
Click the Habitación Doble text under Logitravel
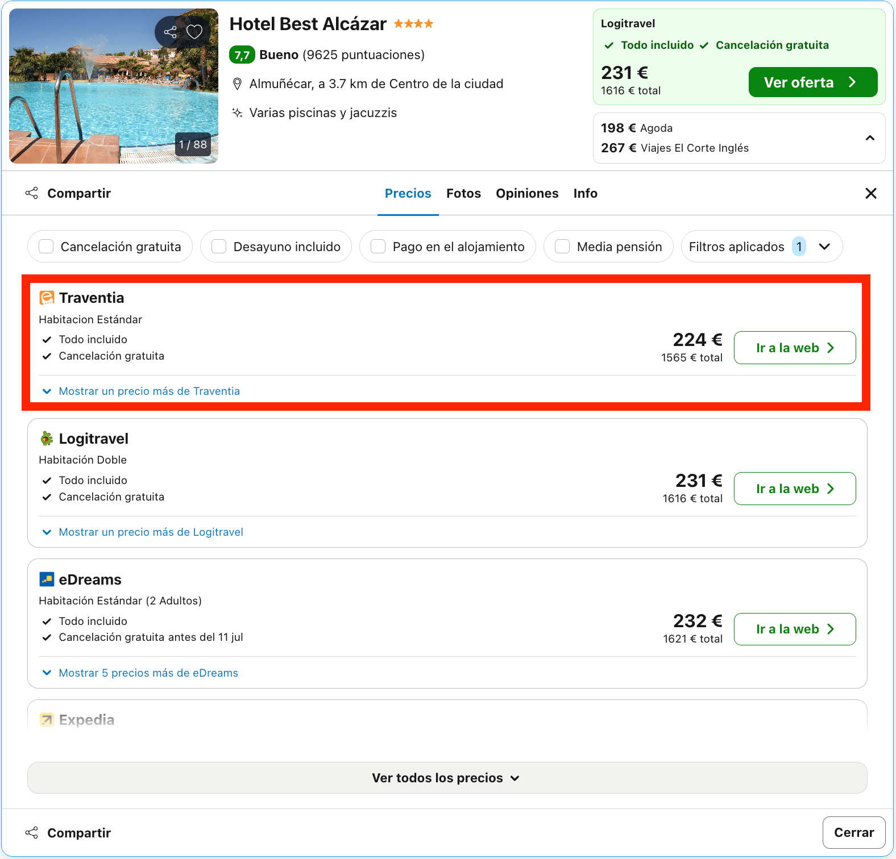pos(83,460)
